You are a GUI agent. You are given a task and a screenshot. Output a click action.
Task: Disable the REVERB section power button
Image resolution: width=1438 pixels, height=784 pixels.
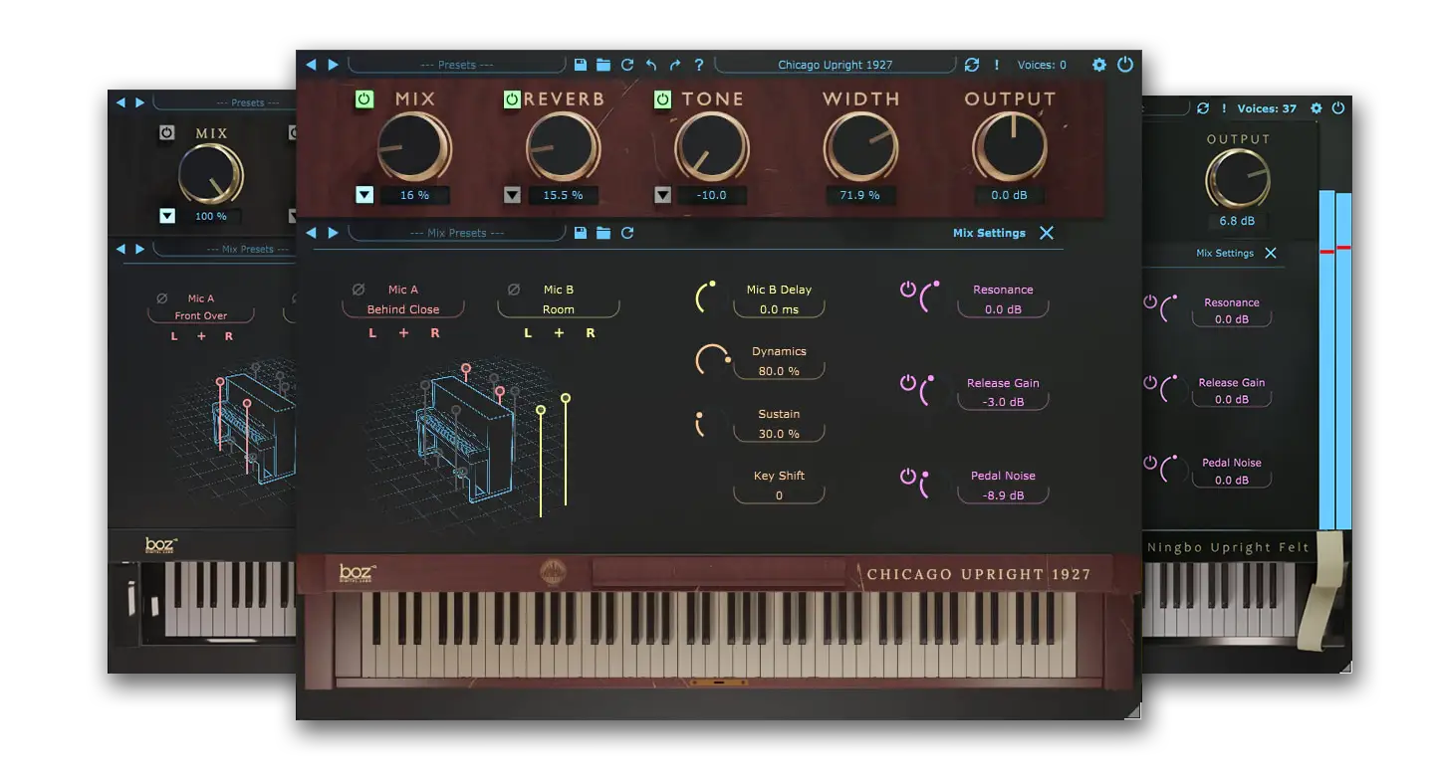512,99
